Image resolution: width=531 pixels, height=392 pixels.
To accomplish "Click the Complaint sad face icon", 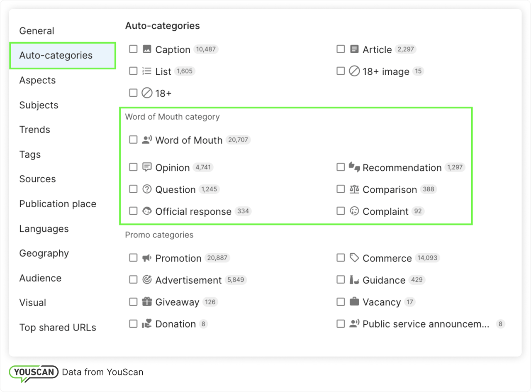I will point(354,211).
